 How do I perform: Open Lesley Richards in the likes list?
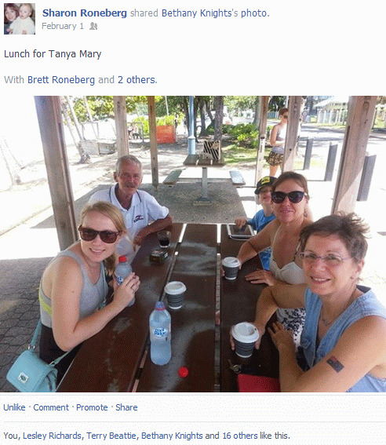[x=52, y=436]
